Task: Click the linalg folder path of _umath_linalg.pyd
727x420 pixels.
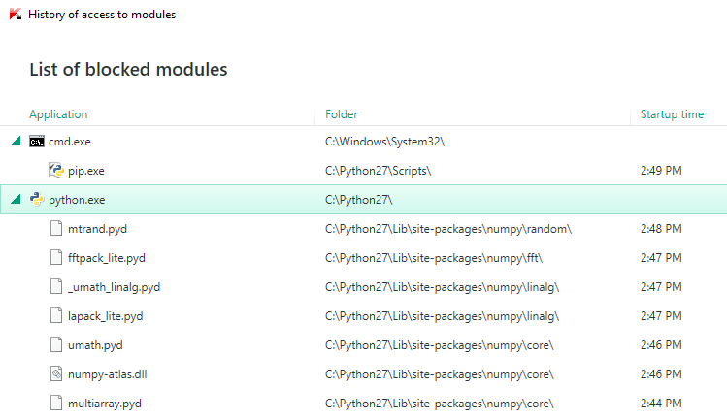Action: pos(443,287)
